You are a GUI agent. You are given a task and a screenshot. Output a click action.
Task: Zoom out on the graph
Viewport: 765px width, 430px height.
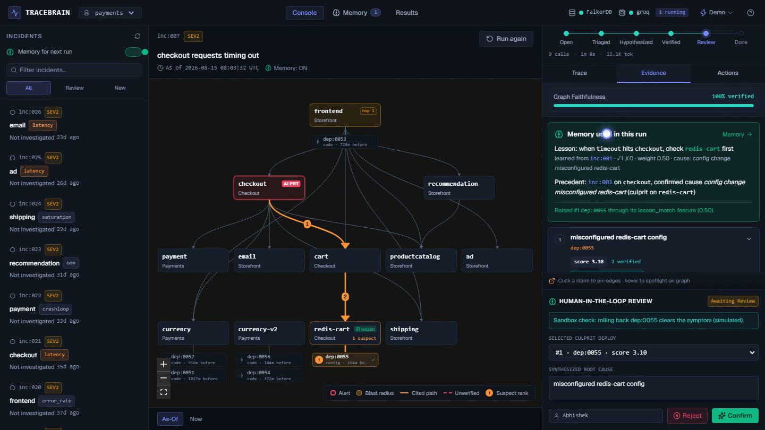(x=164, y=378)
